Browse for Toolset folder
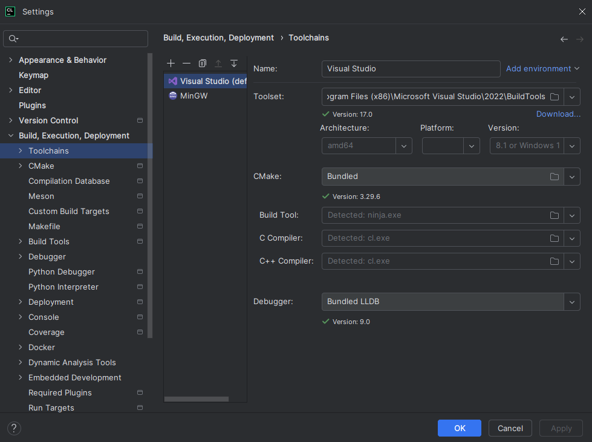This screenshot has width=592, height=442. pos(555,97)
